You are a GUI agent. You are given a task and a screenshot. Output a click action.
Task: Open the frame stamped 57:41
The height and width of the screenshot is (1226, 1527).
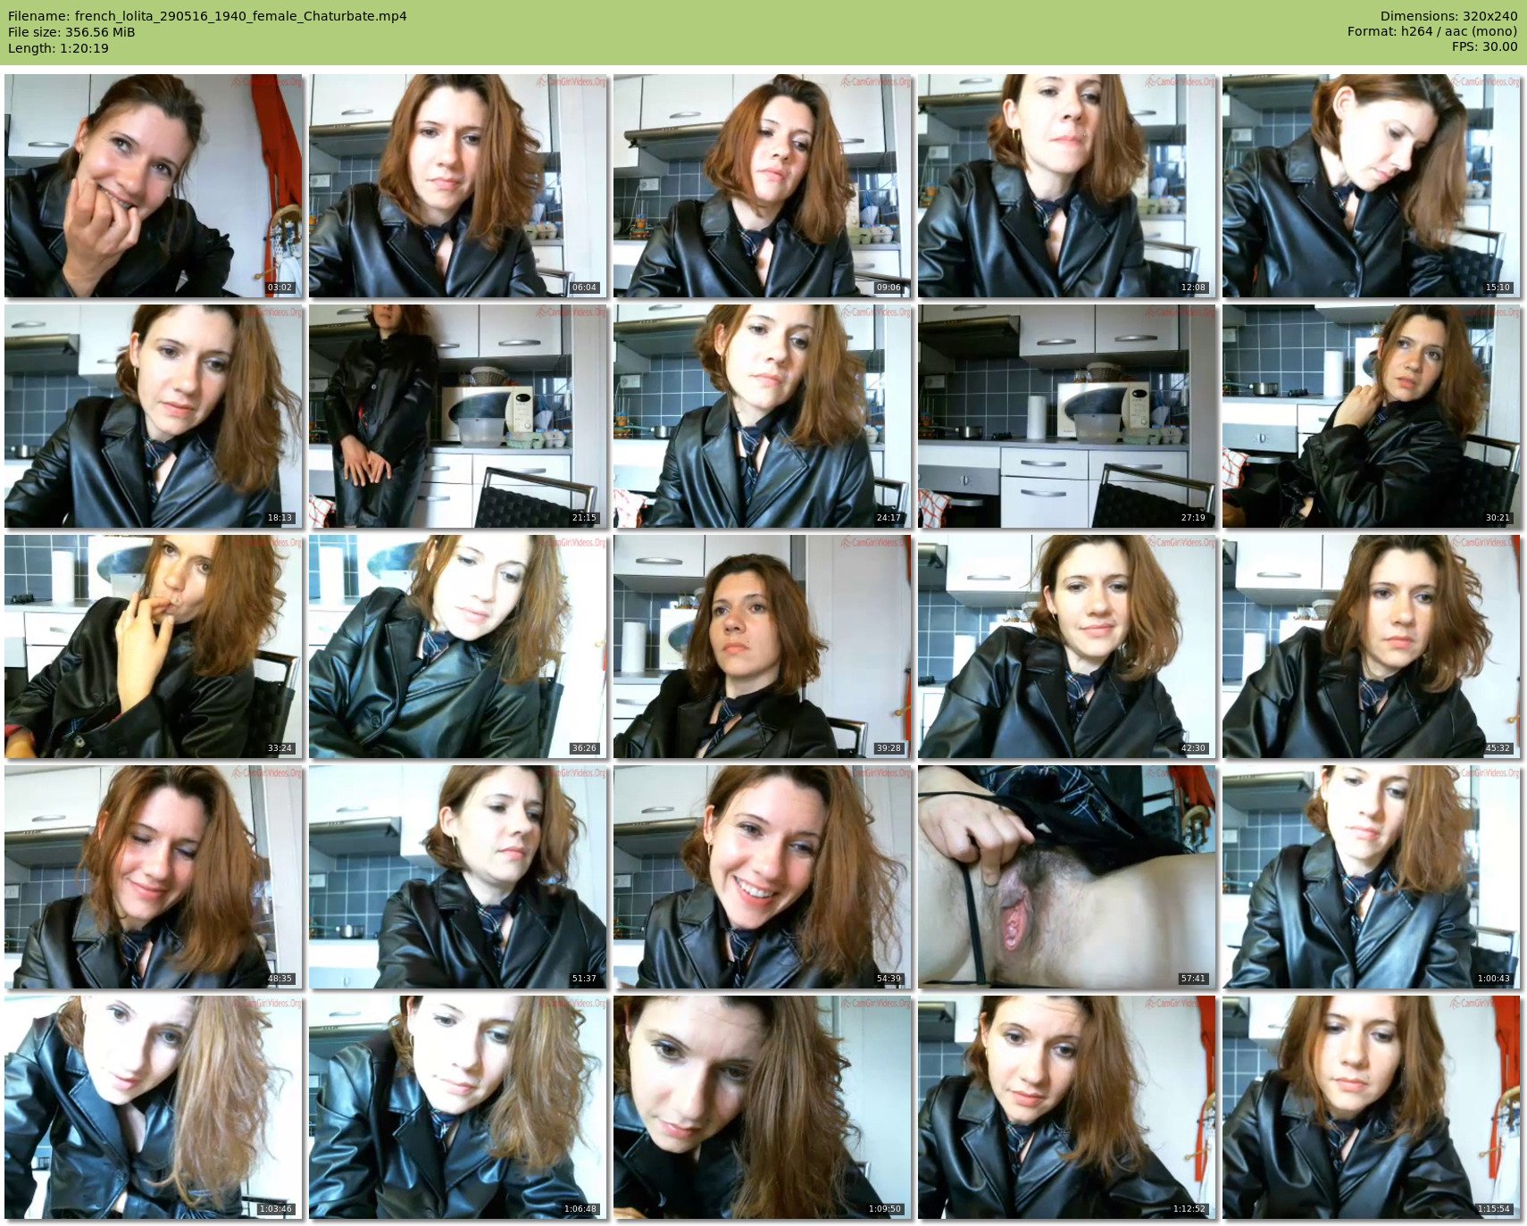(1067, 877)
